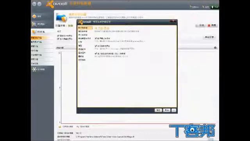The image size is (250, 141).
Task: Select Report File in dialog category list
Action: point(82,60)
